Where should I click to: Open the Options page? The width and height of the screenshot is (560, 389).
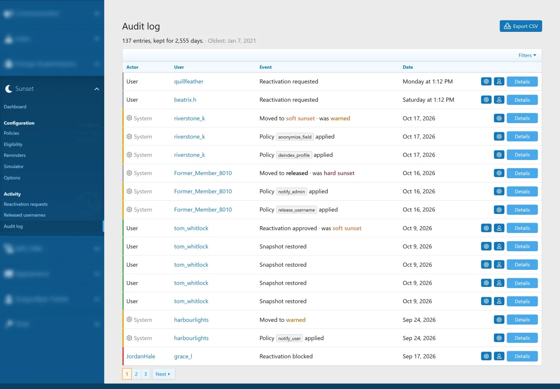pyautogui.click(x=12, y=178)
